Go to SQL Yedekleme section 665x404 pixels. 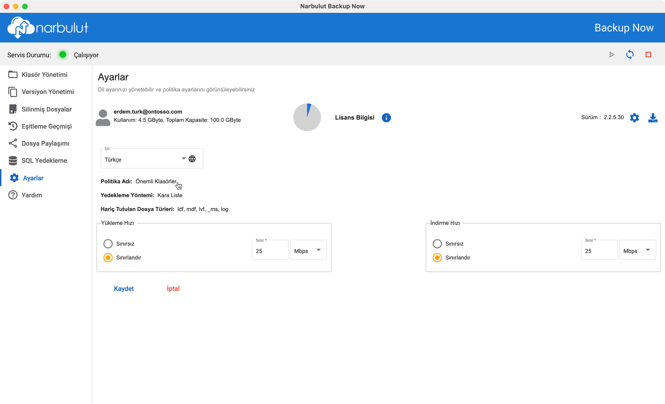click(x=44, y=160)
